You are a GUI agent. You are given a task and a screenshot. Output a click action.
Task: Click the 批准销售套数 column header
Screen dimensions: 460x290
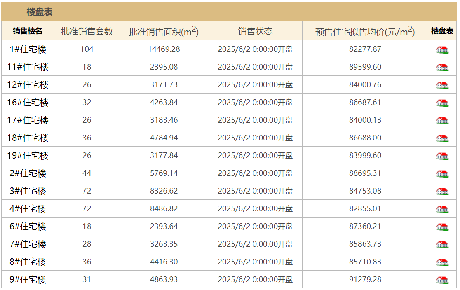(x=87, y=31)
